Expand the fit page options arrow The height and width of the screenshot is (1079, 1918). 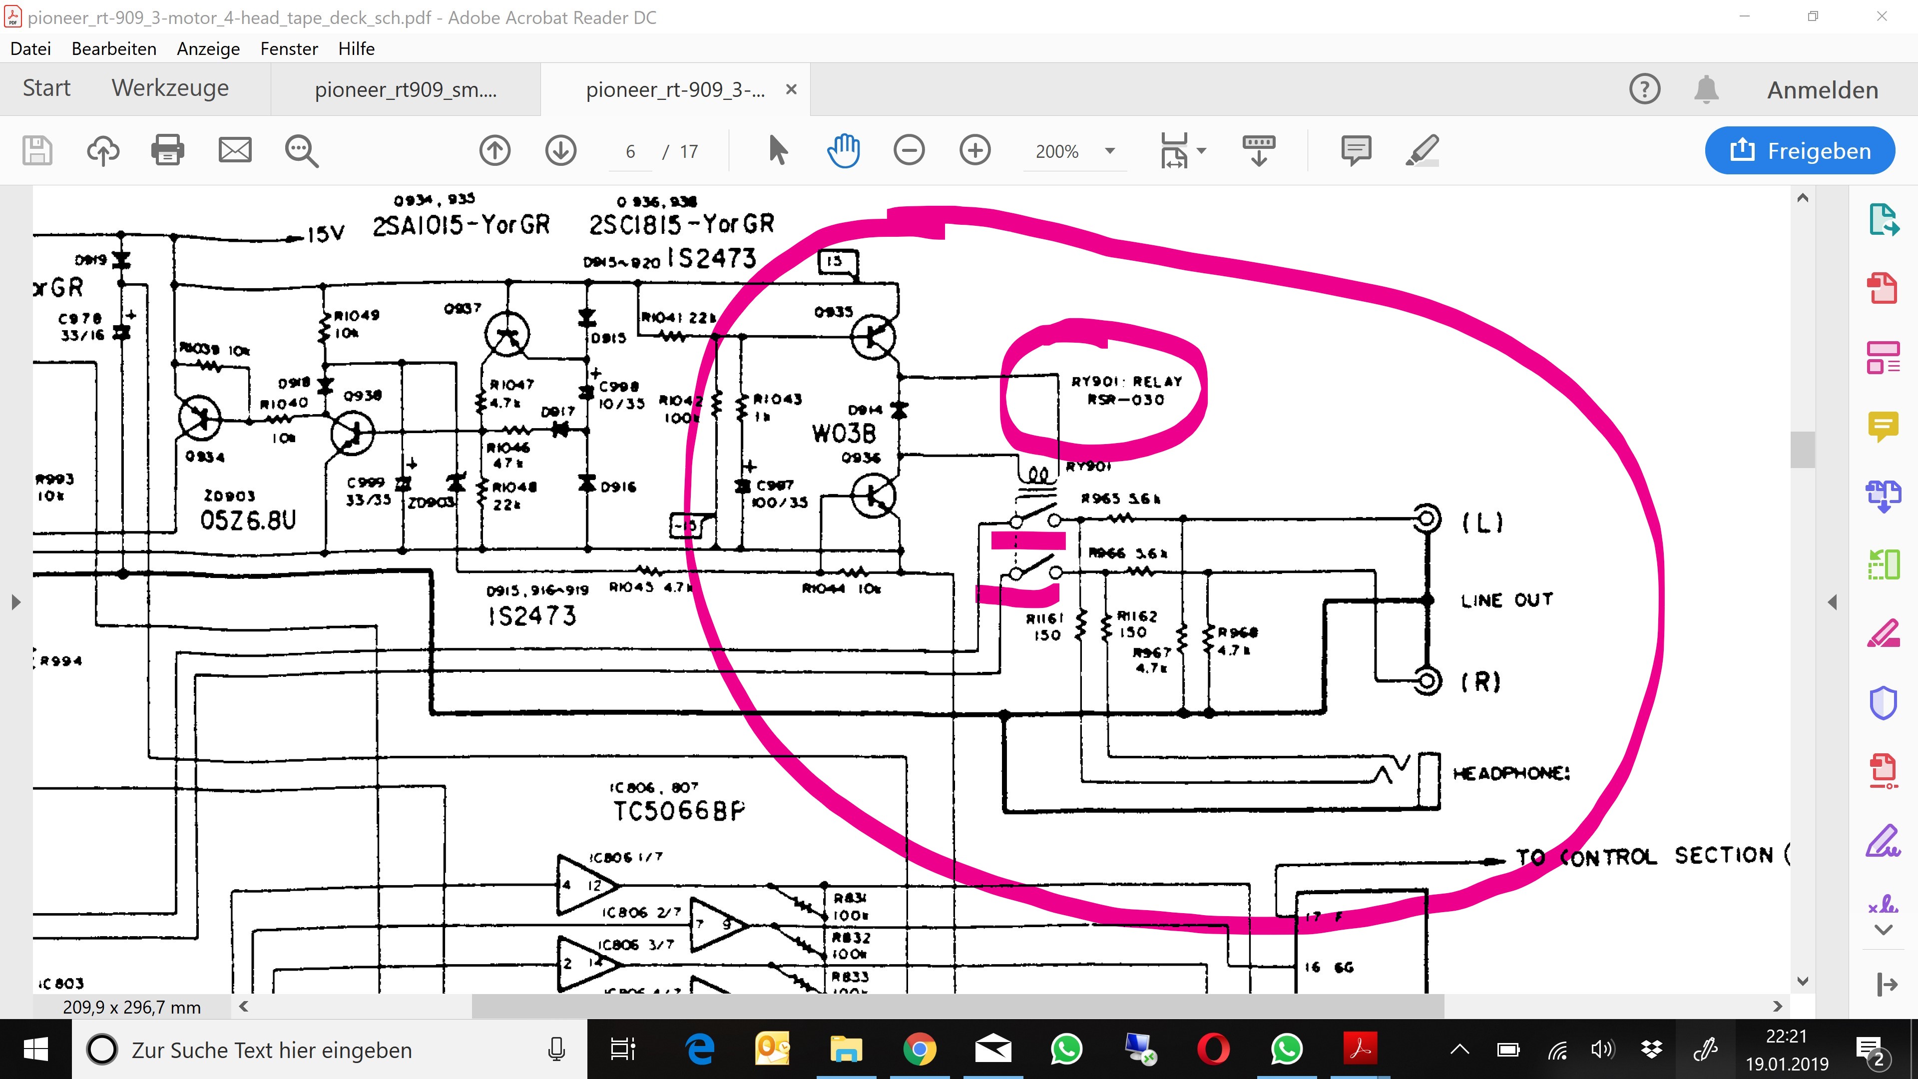1201,151
